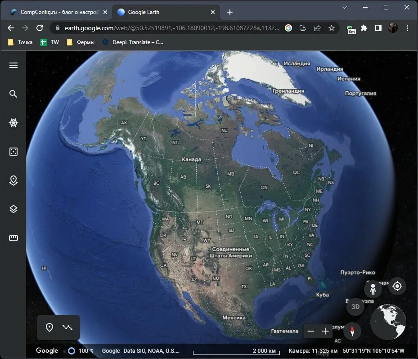Zoom out with minus button
Image resolution: width=418 pixels, height=359 pixels.
click(311, 331)
